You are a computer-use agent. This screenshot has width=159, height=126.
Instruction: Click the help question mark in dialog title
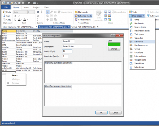113,35
